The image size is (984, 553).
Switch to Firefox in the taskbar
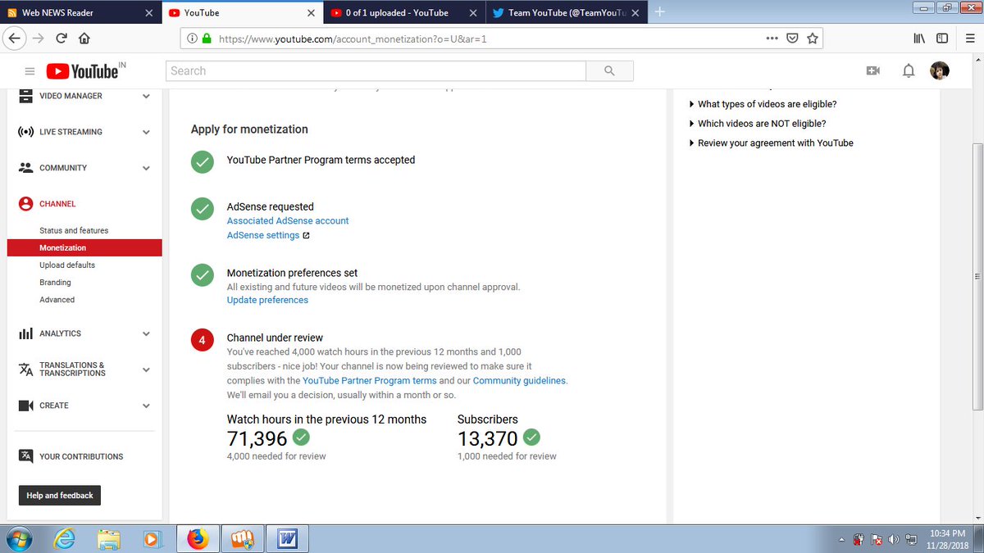tap(198, 539)
